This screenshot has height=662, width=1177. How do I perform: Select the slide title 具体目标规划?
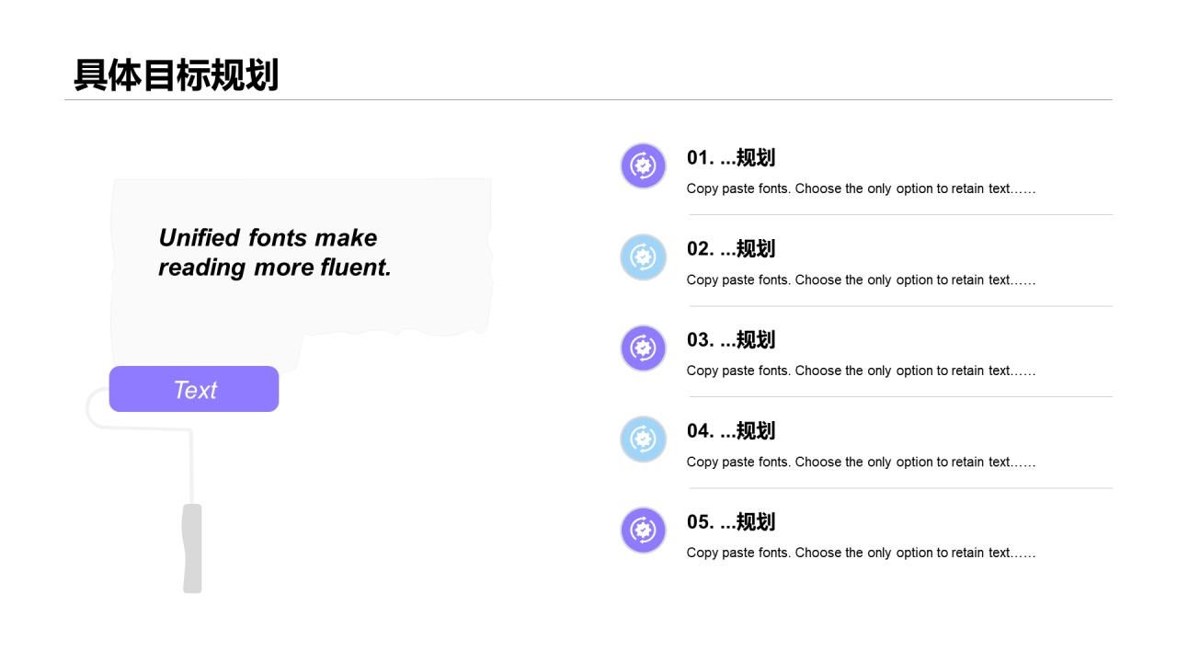[x=177, y=75]
